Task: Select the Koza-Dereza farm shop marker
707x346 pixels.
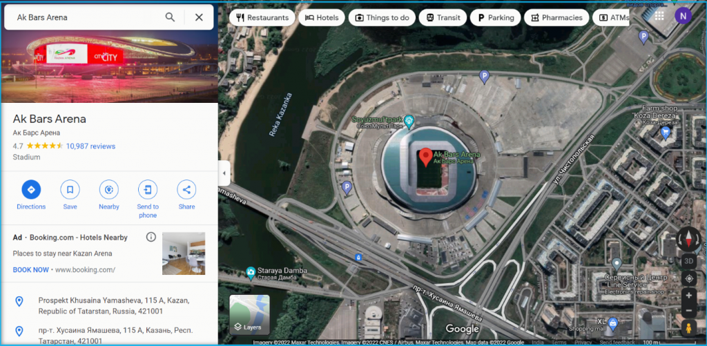Action: click(665, 133)
